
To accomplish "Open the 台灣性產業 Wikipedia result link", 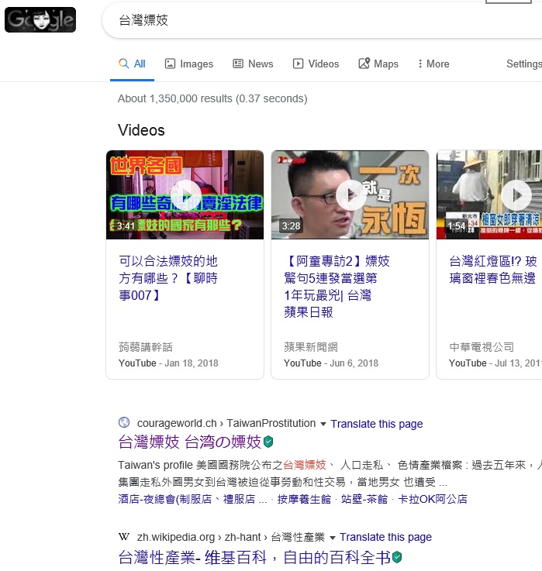I will click(254, 557).
